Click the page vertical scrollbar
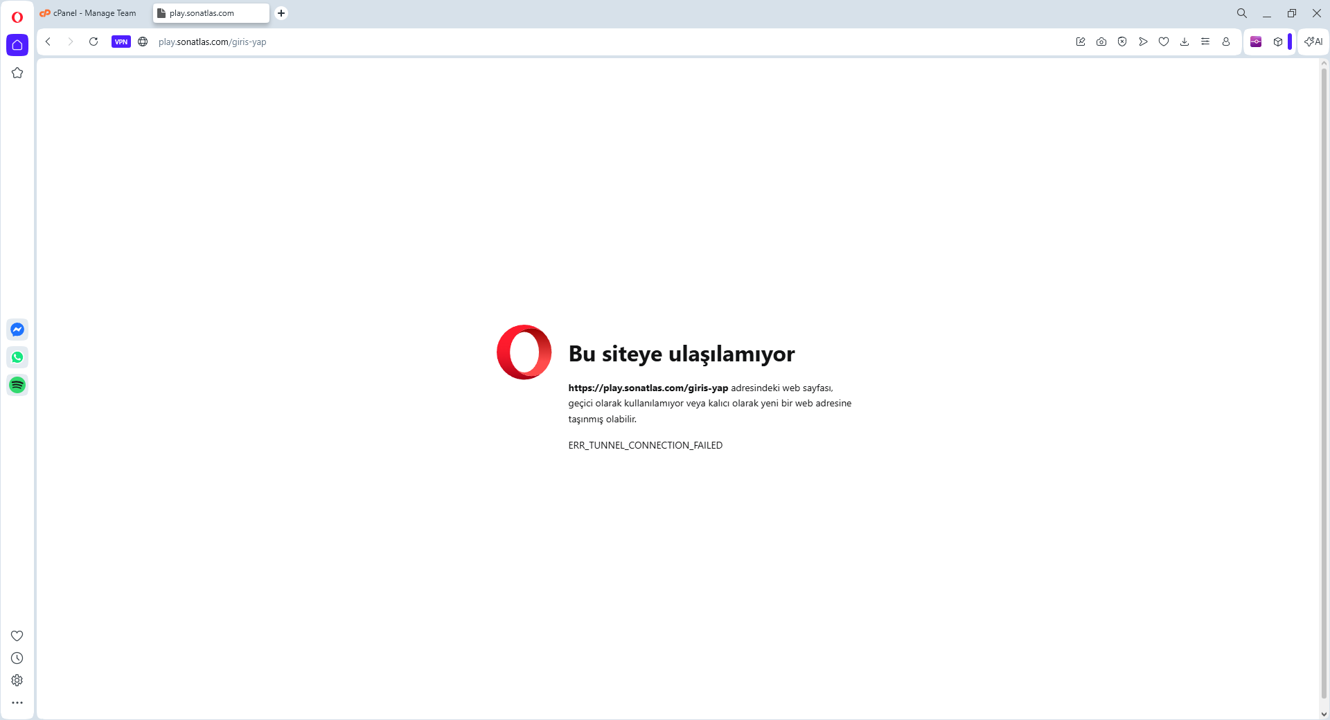Screen dimensions: 1330x720 (1324, 384)
